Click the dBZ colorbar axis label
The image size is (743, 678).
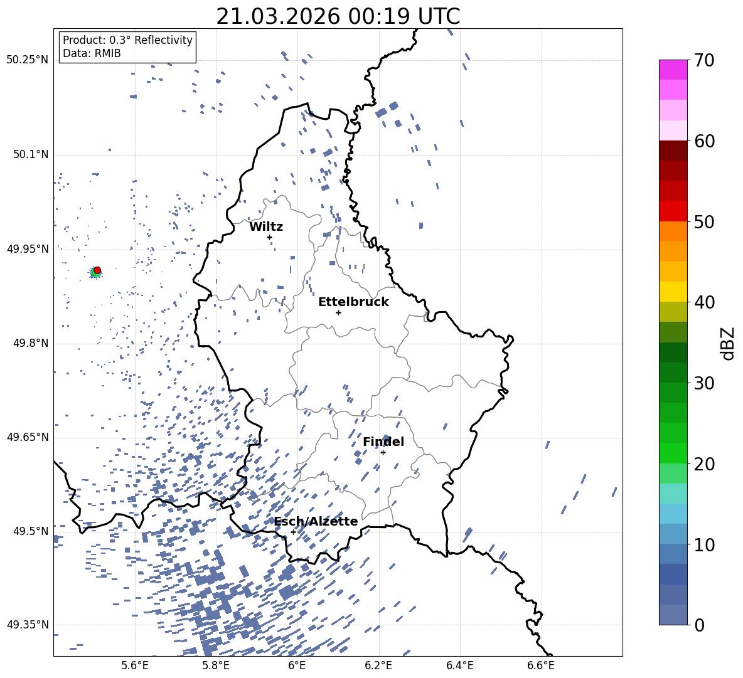pyautogui.click(x=729, y=343)
